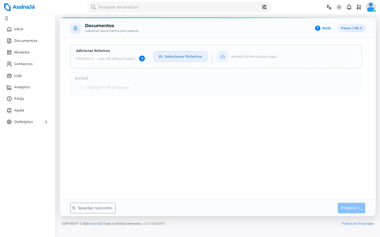Open the language translation icon

click(x=329, y=7)
